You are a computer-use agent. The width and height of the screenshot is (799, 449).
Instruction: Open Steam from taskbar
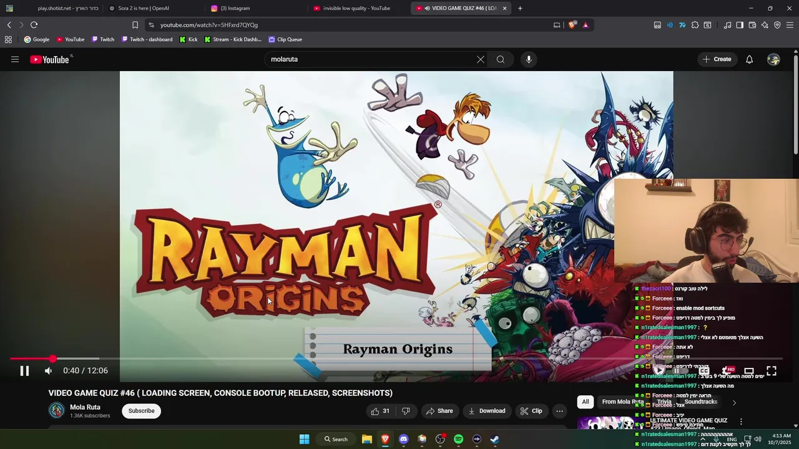[495, 439]
